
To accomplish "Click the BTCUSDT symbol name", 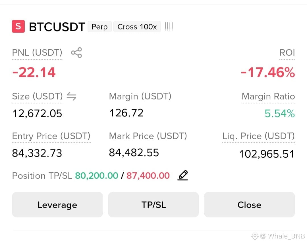I will [x=57, y=27].
